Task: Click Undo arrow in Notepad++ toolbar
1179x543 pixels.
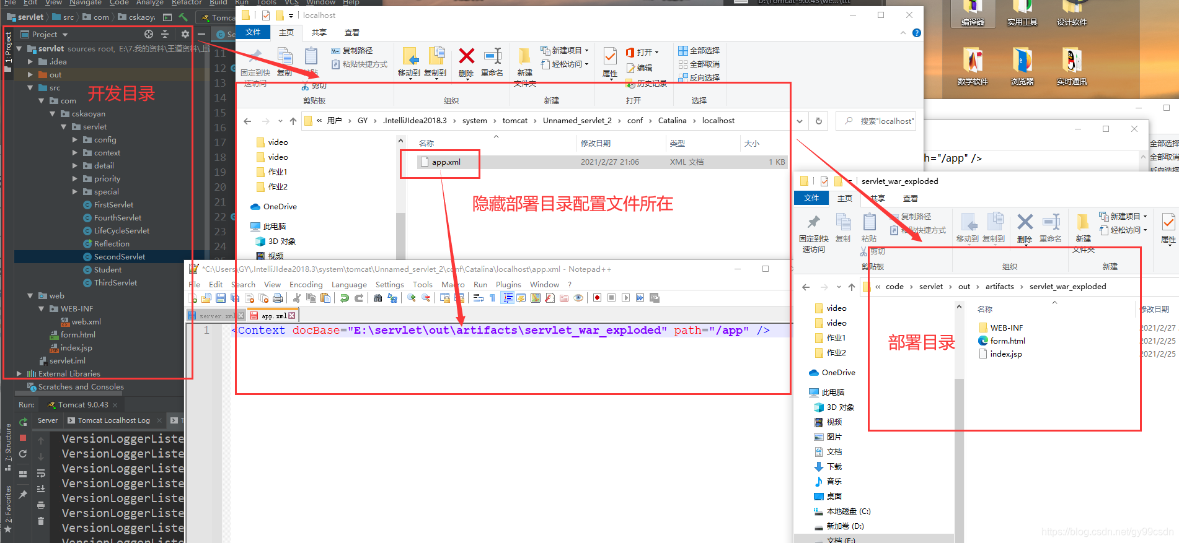Action: [344, 298]
